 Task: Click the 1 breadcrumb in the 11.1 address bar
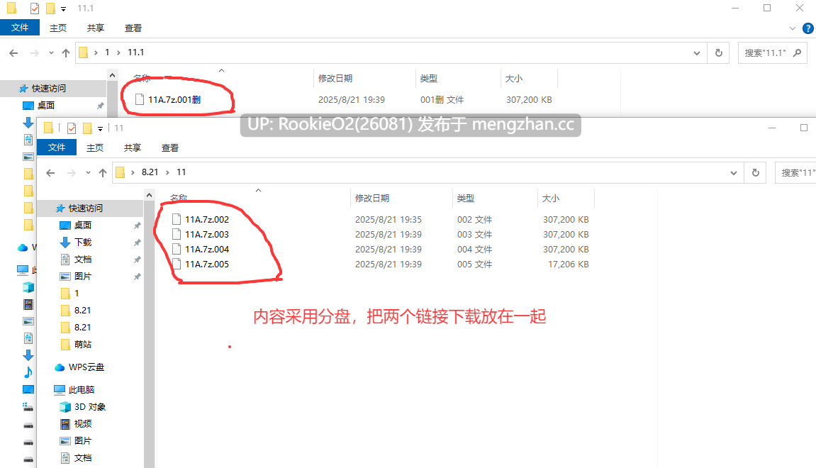[107, 52]
